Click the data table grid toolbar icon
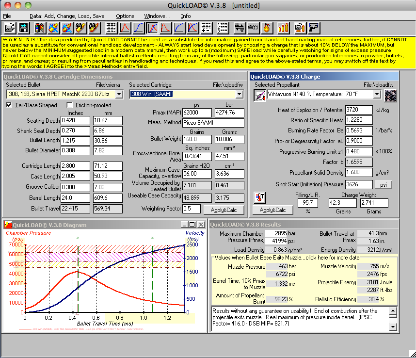Image resolution: width=416 pixels, height=358 pixels. 111,28
